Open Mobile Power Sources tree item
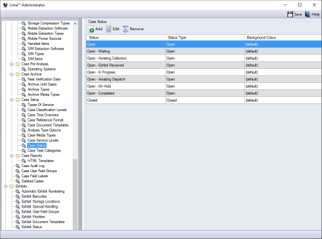Screen dimensions: 322x239 coord(44,39)
